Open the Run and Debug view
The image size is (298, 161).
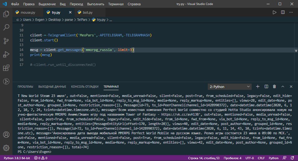coord(6,54)
